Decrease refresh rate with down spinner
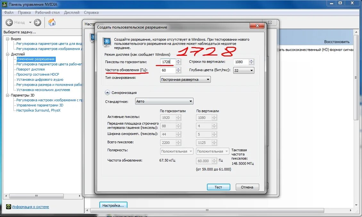Image resolution: width=362 pixels, height=217 pixels. [x=178, y=72]
